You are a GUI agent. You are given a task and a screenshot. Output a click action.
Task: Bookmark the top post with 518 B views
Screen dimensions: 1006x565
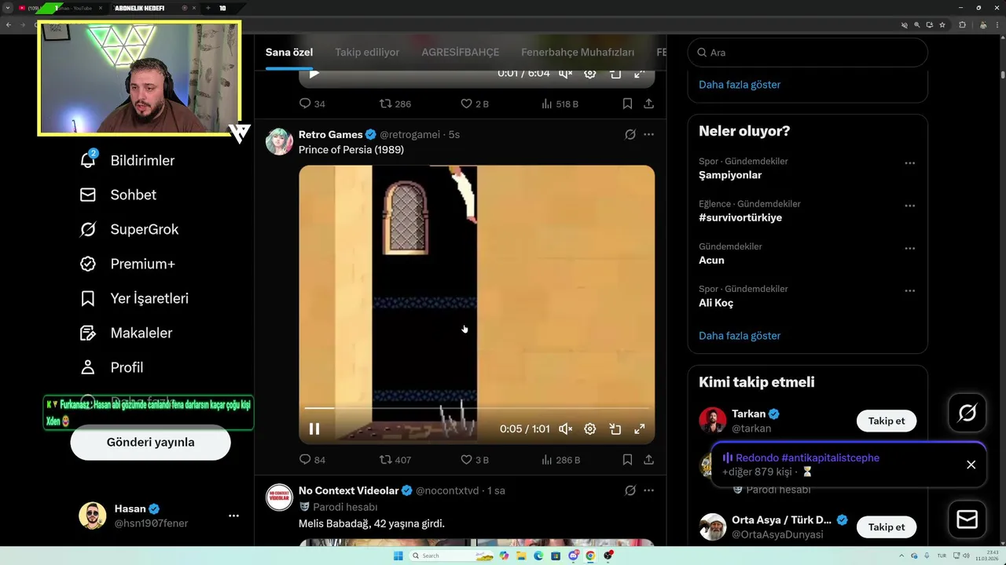(x=627, y=104)
